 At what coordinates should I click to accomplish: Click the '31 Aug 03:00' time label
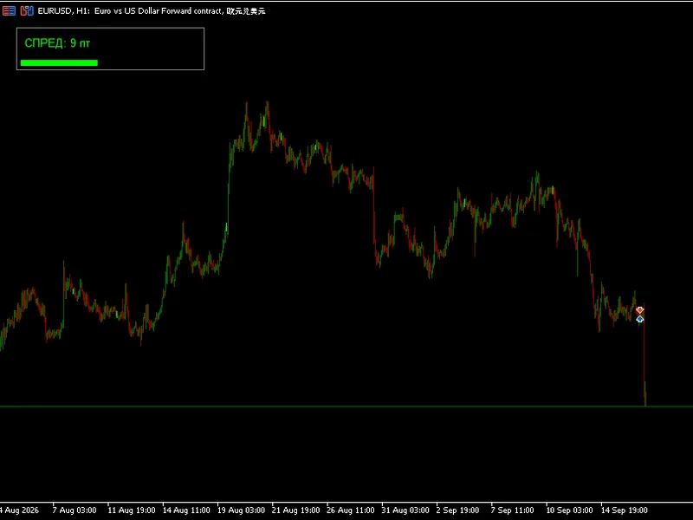tap(405, 510)
